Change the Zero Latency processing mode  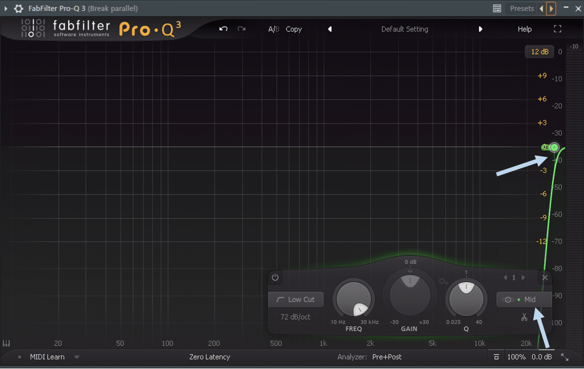210,357
